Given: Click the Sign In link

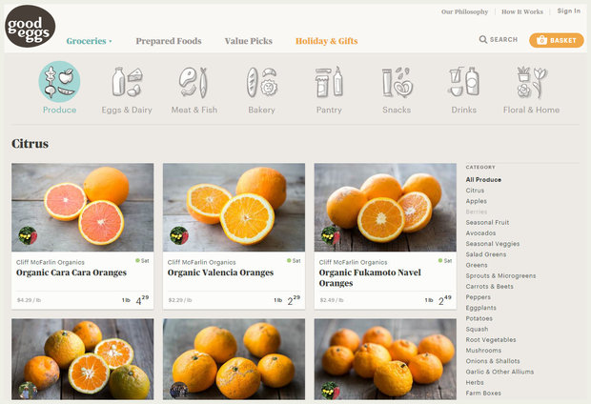Looking at the screenshot, I should click(x=568, y=11).
